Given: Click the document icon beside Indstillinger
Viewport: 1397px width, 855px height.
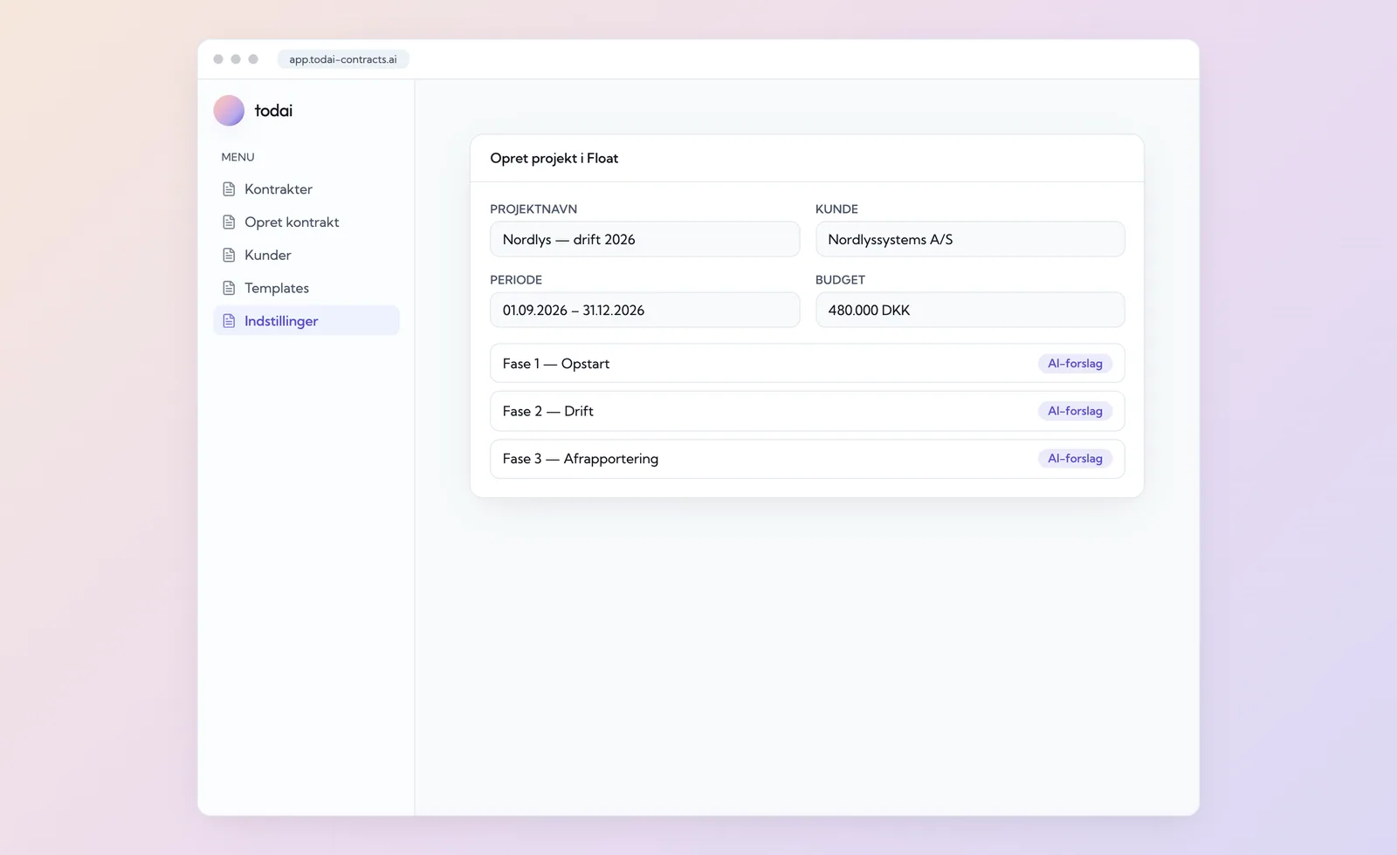Looking at the screenshot, I should [229, 321].
